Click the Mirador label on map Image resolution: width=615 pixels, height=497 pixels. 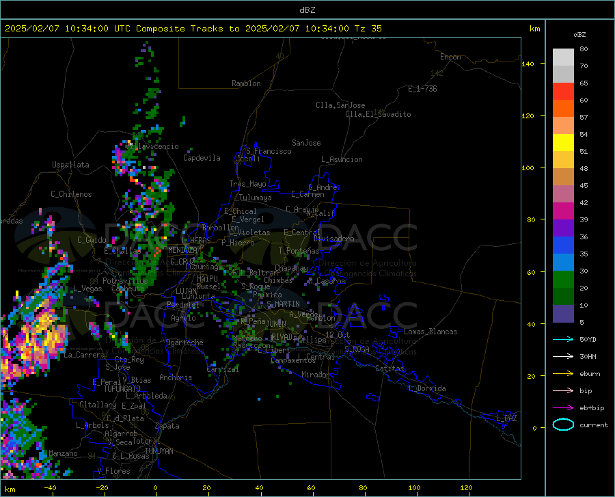pyautogui.click(x=315, y=375)
